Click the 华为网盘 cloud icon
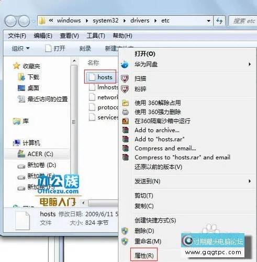 (x=125, y=64)
